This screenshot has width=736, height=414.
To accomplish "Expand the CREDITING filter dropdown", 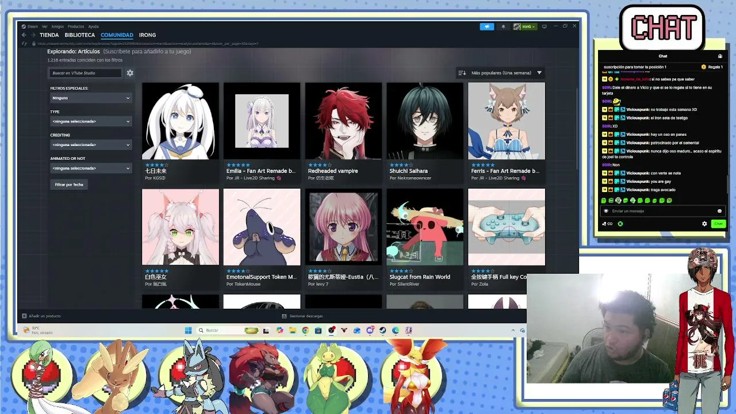I will tap(91, 145).
